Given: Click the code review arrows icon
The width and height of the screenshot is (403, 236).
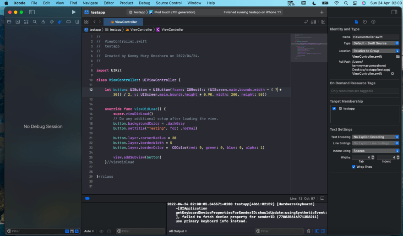Looking at the screenshot, I should tap(306, 22).
